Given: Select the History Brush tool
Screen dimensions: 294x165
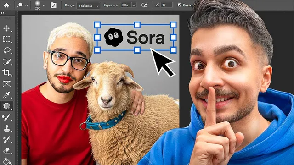Looking at the screenshot, I should 6,139.
